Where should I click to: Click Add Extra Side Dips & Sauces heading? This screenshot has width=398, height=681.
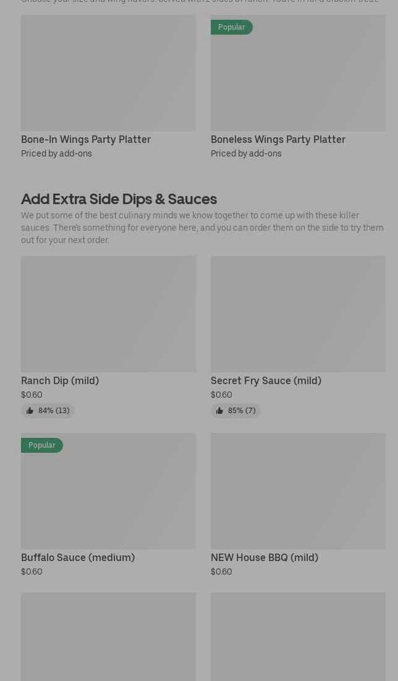pos(119,199)
